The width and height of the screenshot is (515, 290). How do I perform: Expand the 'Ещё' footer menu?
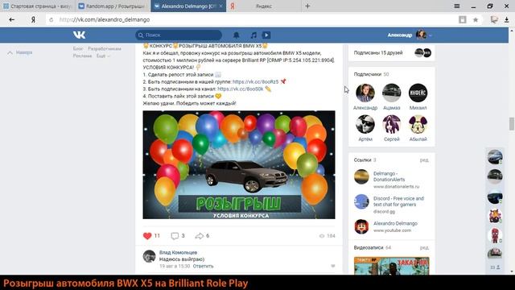[103, 56]
